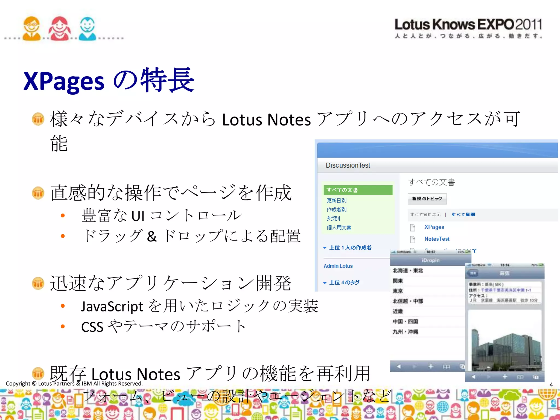Click the ドラッグ & ドロップによる配置 sub-bullet
Image resolution: width=560 pixels, height=420 pixels.
191,236
